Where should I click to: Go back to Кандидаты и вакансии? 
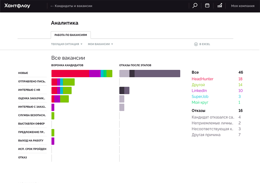click(x=71, y=6)
